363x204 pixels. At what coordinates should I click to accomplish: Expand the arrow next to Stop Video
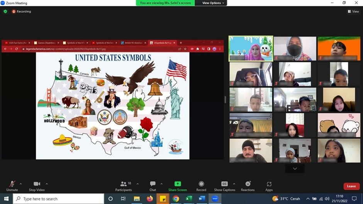(47, 184)
